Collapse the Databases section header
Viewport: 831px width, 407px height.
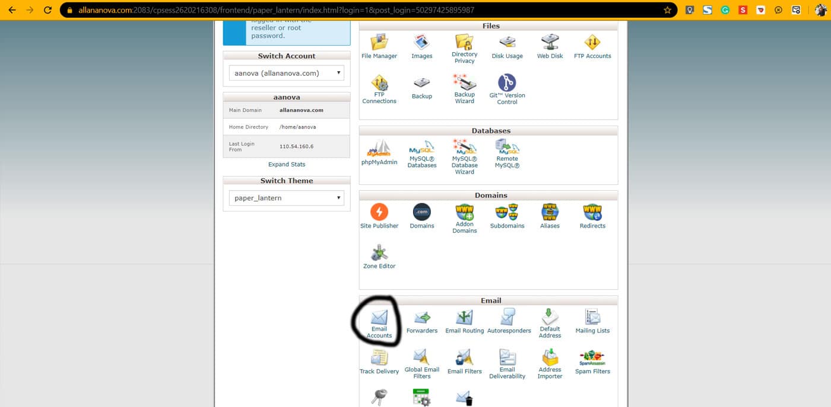[489, 131]
